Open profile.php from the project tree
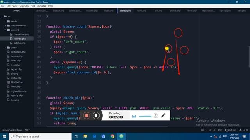 (16, 78)
